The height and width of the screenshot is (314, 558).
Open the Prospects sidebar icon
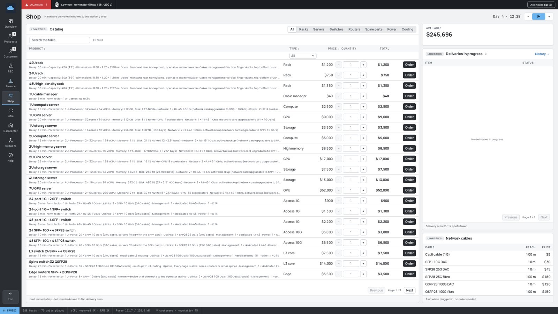pyautogui.click(x=10, y=38)
